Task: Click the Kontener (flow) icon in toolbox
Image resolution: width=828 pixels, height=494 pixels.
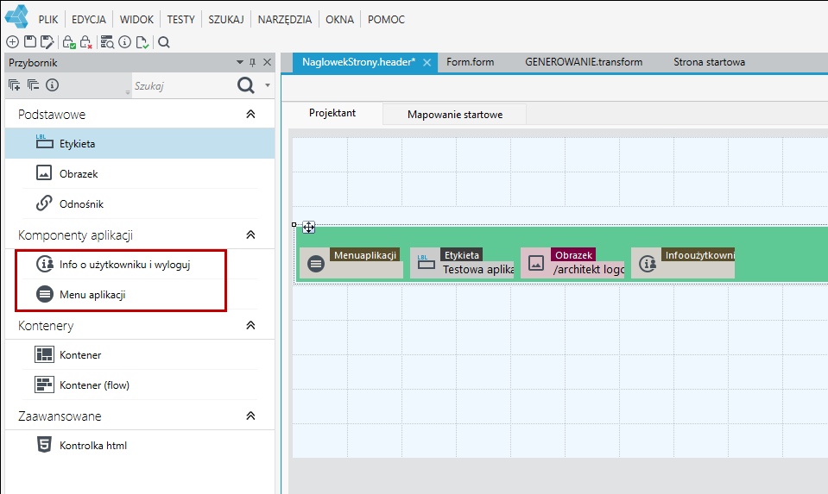Action: 44,385
